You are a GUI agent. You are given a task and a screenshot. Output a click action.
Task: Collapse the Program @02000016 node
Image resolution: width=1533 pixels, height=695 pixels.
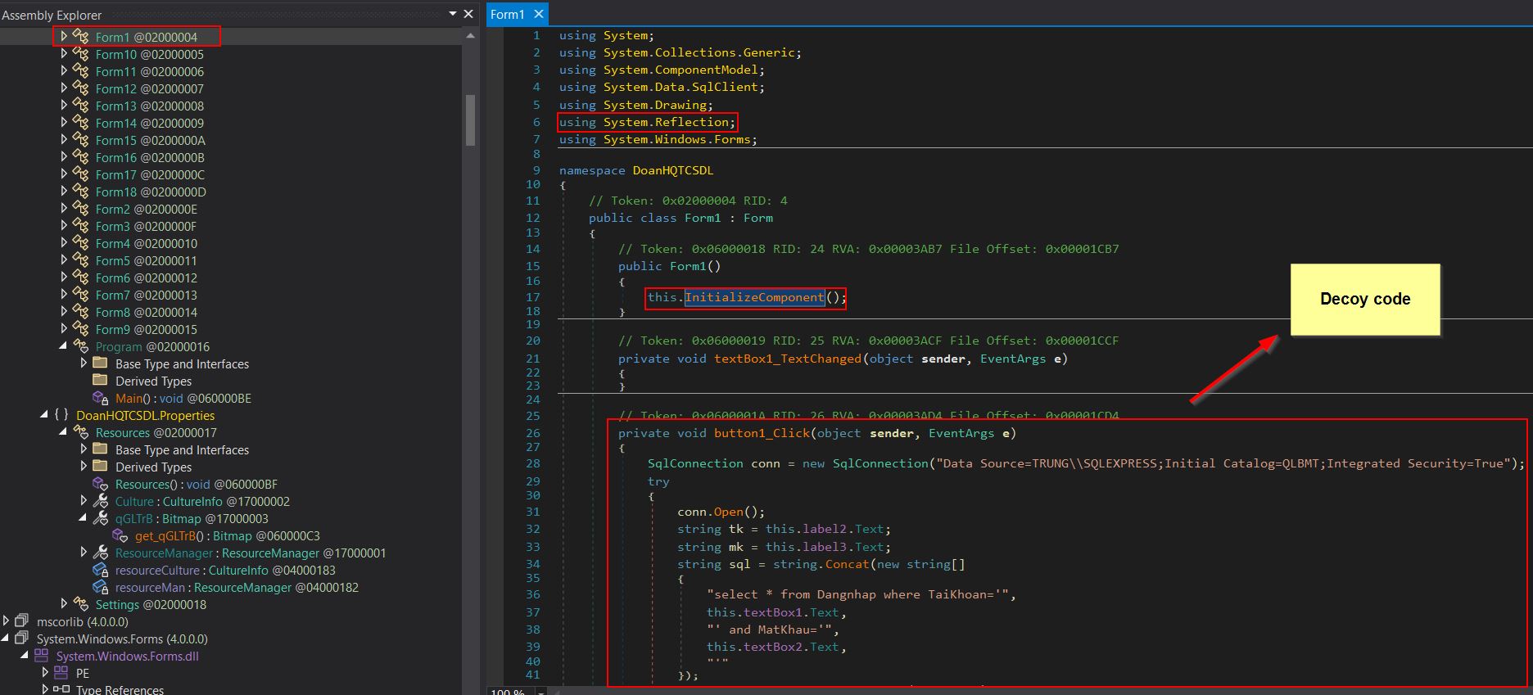64,346
